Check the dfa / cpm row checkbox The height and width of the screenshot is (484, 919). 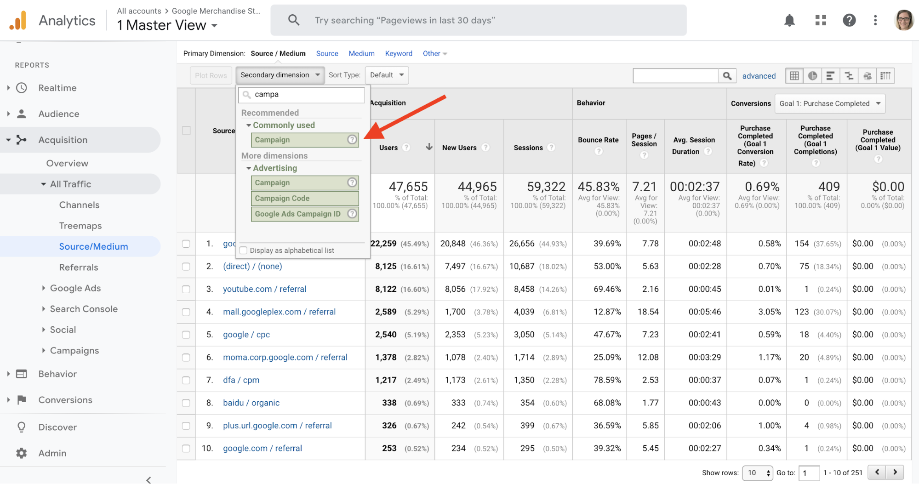coord(186,380)
